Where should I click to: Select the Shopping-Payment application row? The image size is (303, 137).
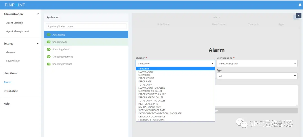point(86,57)
